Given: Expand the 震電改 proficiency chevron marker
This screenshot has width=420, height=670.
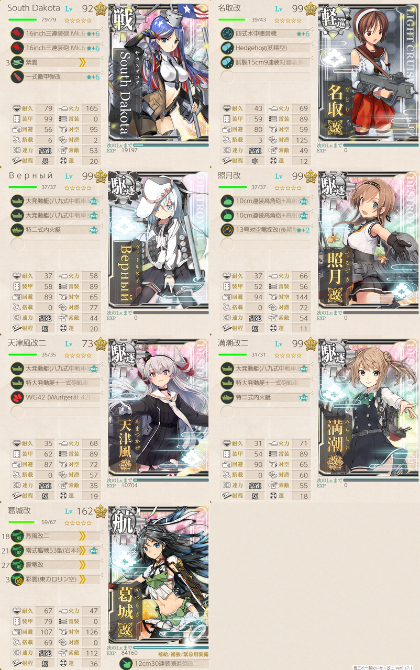Looking at the screenshot, I should pos(82,565).
